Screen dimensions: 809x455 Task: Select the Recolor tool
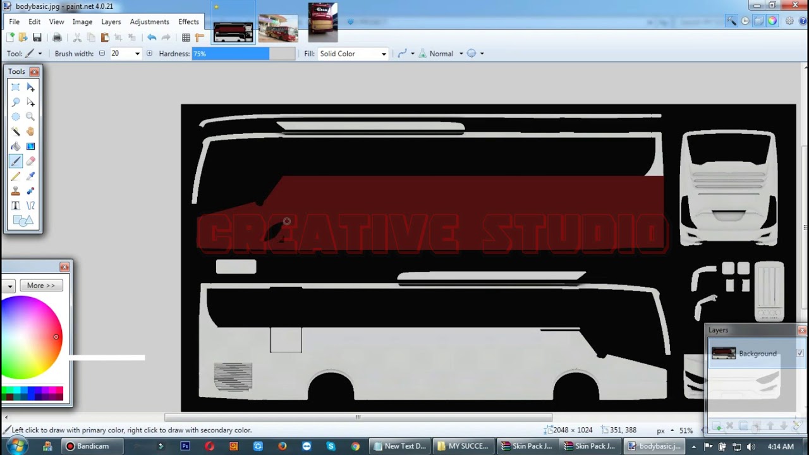coord(30,190)
